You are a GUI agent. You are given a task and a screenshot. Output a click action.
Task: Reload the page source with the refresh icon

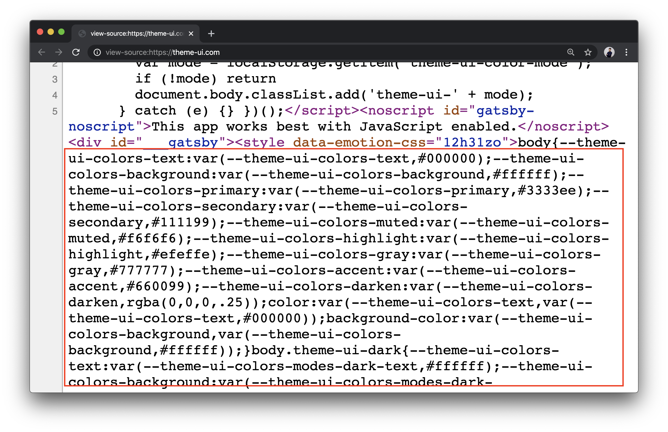coord(76,52)
